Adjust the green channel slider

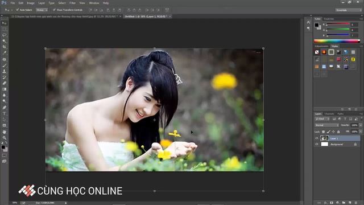[x=338, y=30]
